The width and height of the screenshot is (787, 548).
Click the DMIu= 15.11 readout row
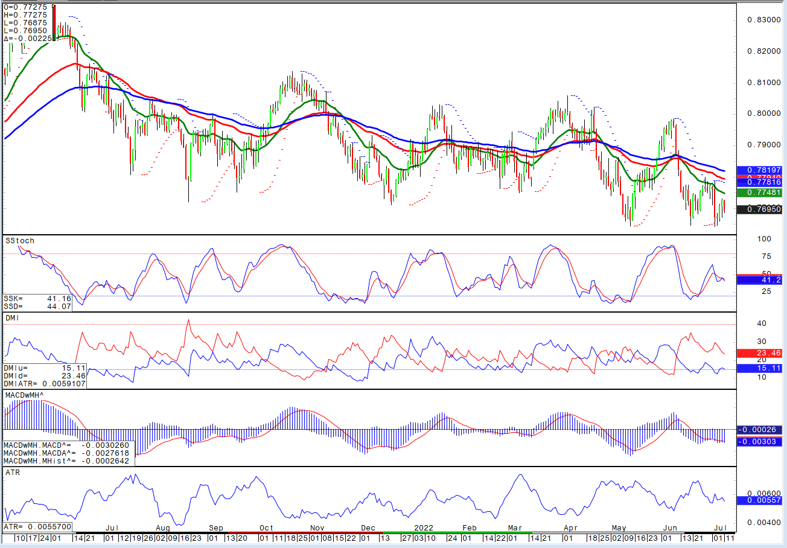(x=45, y=368)
